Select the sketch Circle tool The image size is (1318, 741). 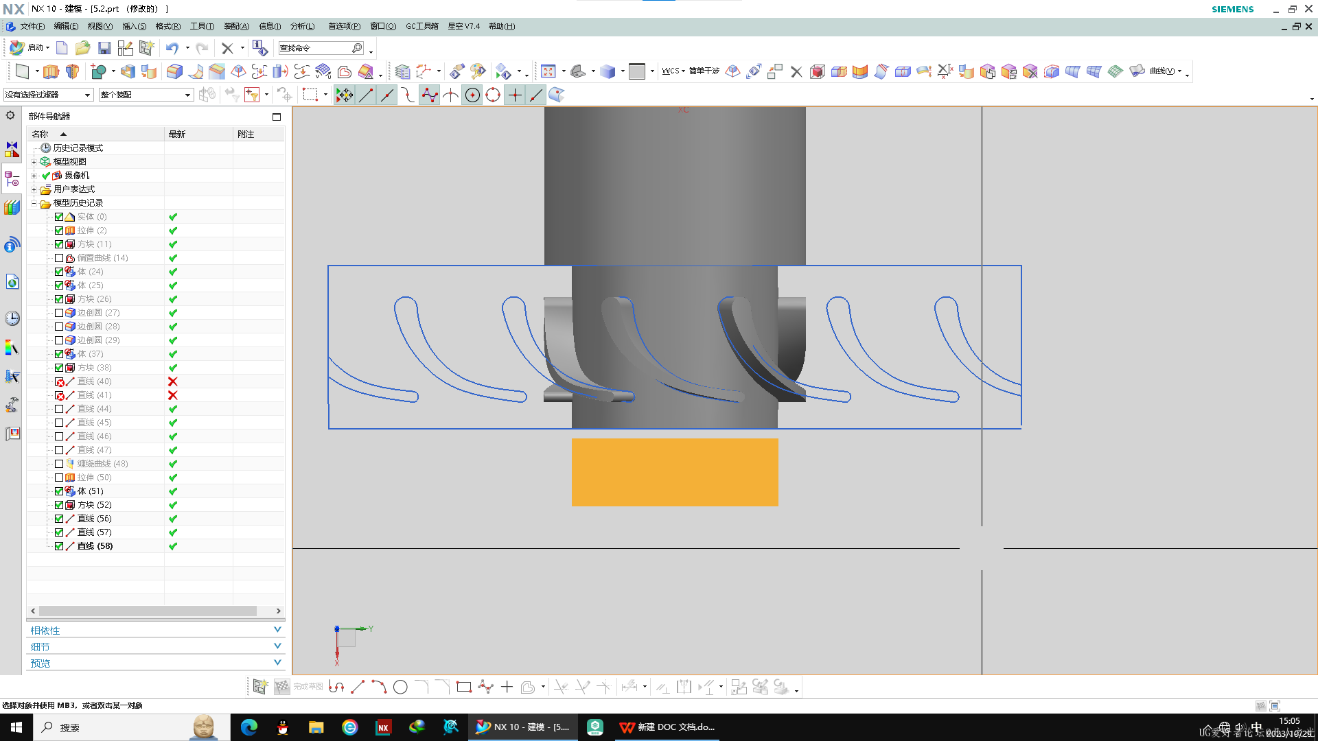(400, 687)
